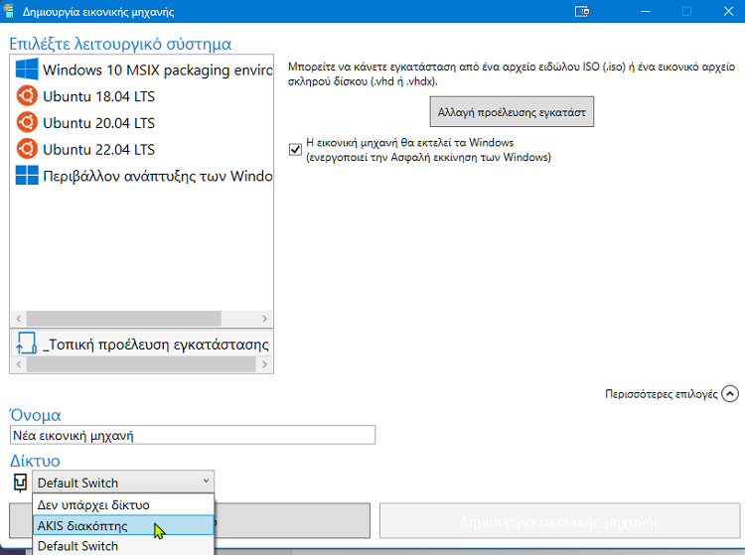The image size is (745, 555).
Task: Click Αλλαγή προέλευσης εγκατάστ button
Action: pyautogui.click(x=512, y=112)
